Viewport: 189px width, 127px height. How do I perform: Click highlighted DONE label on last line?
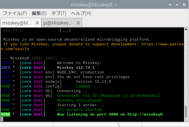[x=6, y=114]
